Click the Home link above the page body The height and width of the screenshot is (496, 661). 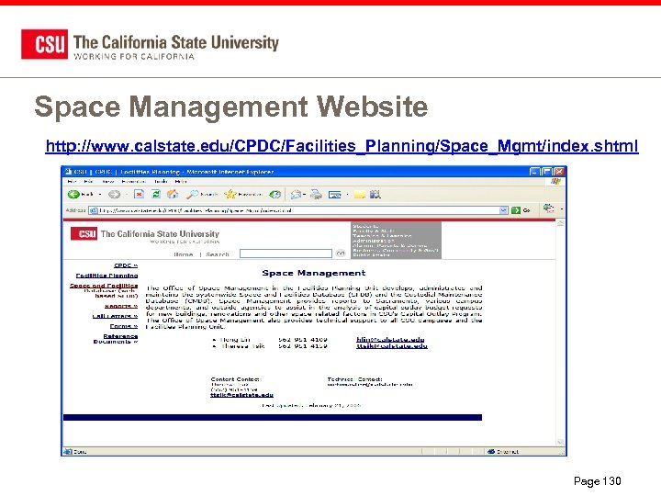[x=184, y=254]
